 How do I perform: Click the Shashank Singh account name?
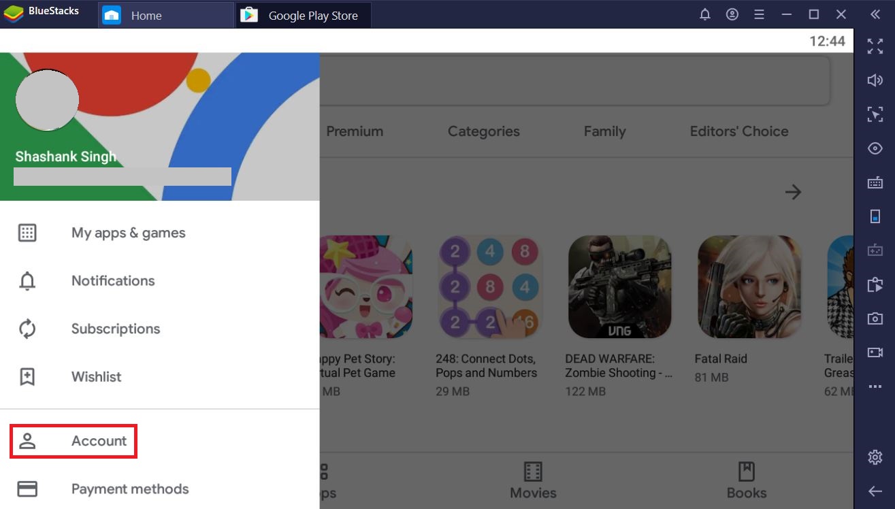coord(66,157)
